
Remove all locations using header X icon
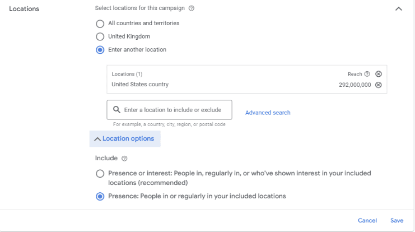[x=379, y=74]
